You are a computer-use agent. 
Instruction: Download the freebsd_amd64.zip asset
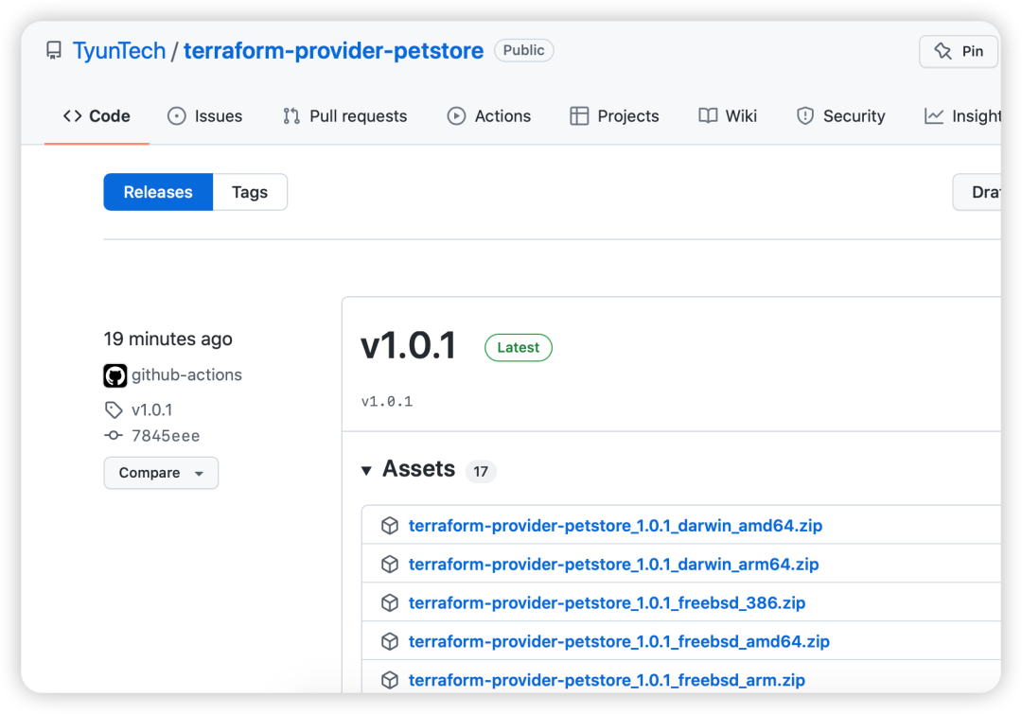click(619, 642)
